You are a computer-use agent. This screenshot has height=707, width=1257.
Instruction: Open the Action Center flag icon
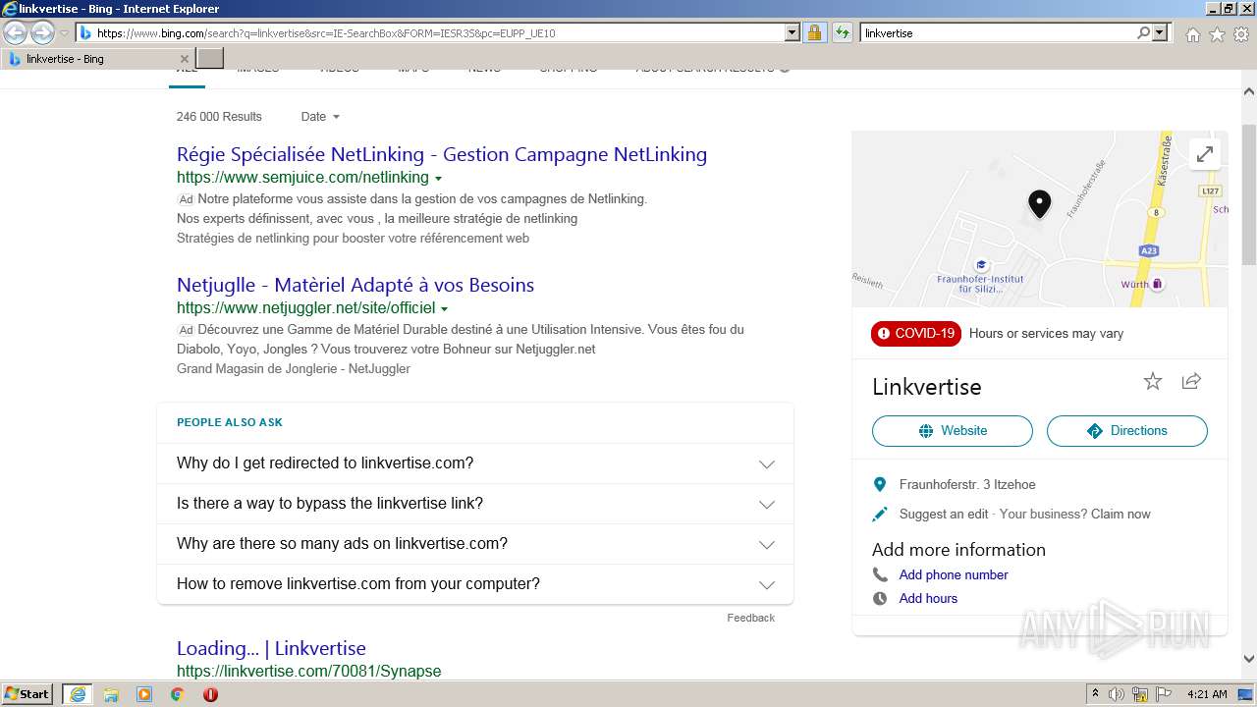tap(1164, 694)
